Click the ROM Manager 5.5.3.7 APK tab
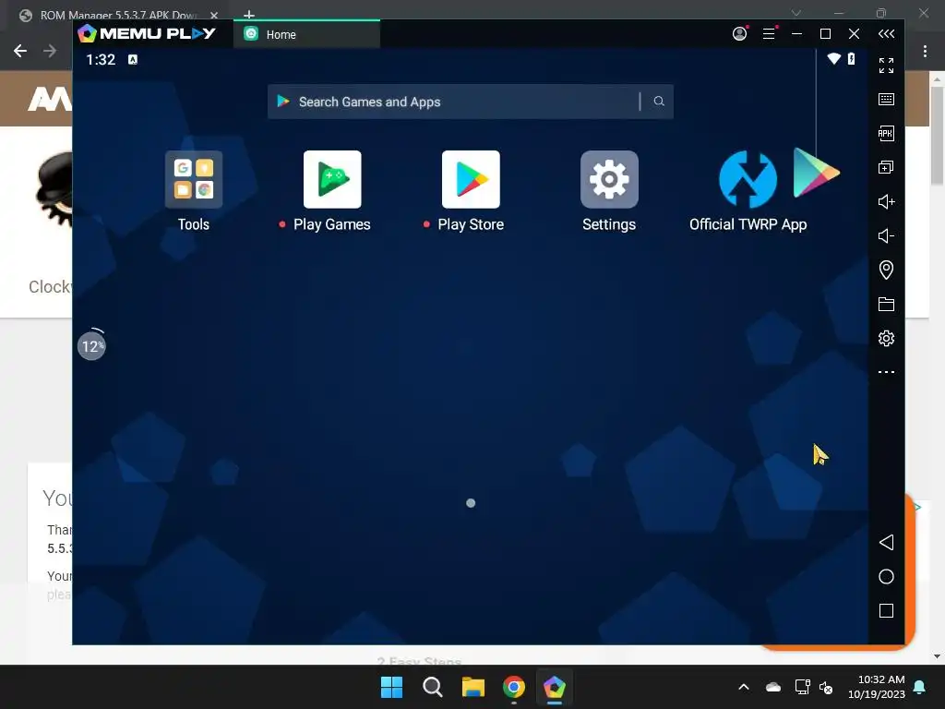Screen dimensions: 945x709 tap(117, 15)
